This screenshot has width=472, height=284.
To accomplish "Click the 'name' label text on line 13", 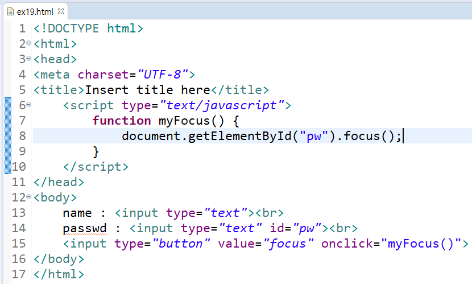I will pyautogui.click(x=77, y=213).
